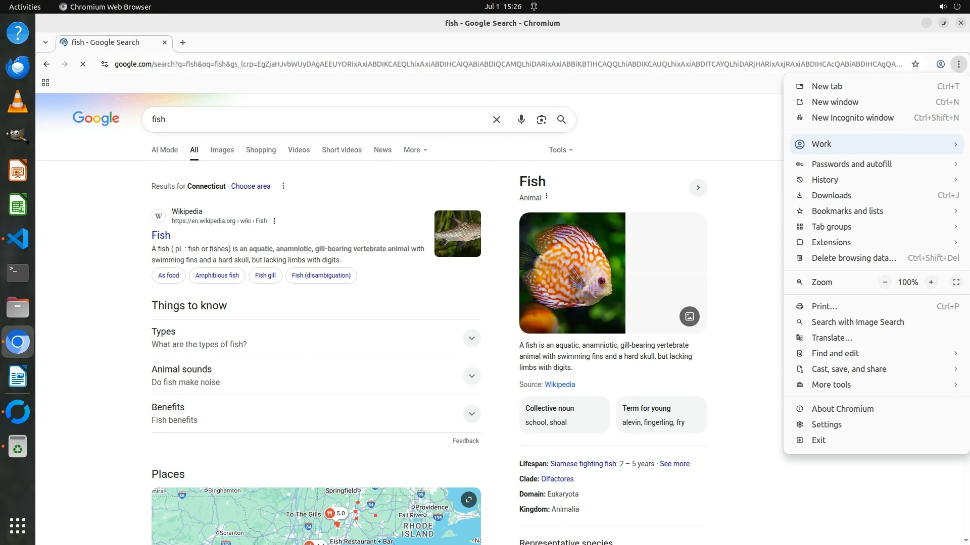970x545 pixels.
Task: Open the More search filters dropdown
Action: coord(415,150)
